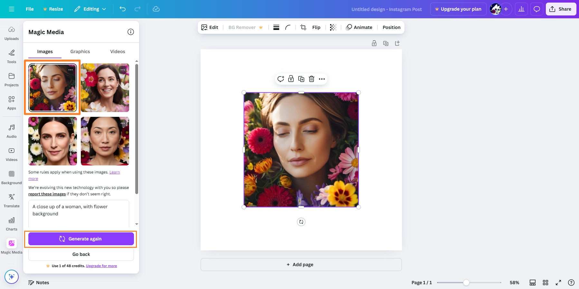Switch to the Videos tab
Screen dimensions: 579x289
118,51
